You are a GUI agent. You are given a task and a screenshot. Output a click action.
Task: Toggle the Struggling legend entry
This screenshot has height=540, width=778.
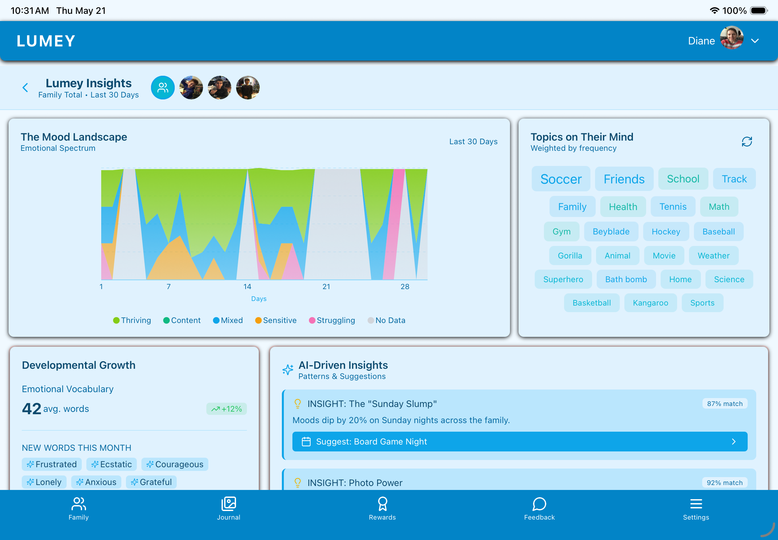pos(332,320)
